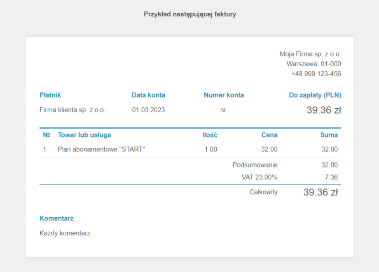Click the "Do zapłaty (PLN)" heading
Viewport: 379px width, 272px height.
click(x=315, y=95)
